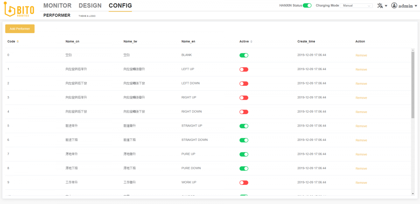Click the scrollbar up arrow
The image size is (420, 204).
(x=413, y=50)
